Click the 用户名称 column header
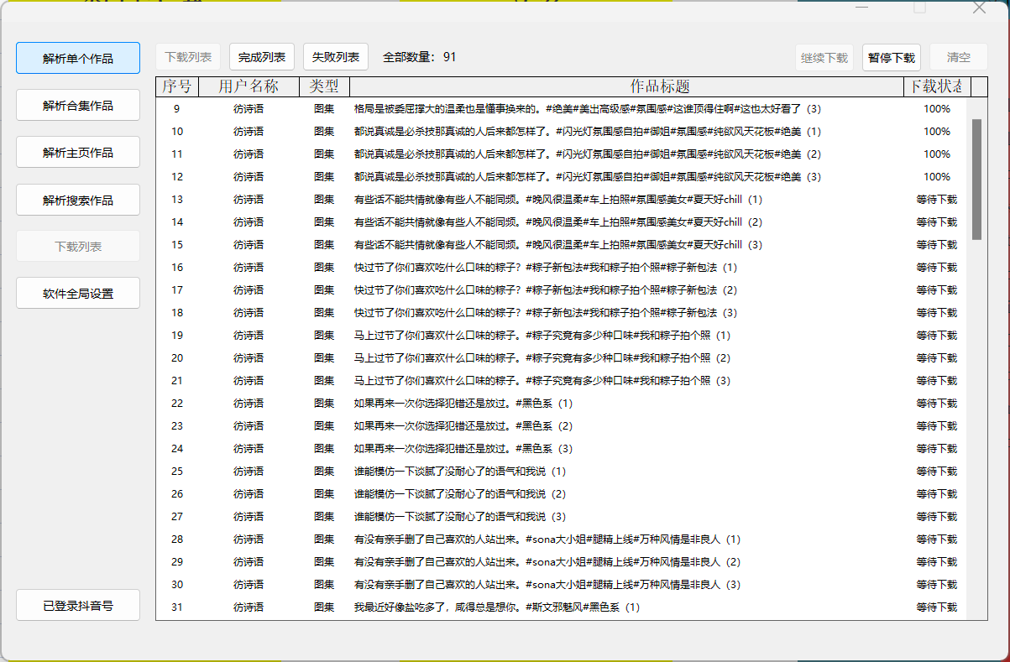The image size is (1010, 662). [248, 86]
